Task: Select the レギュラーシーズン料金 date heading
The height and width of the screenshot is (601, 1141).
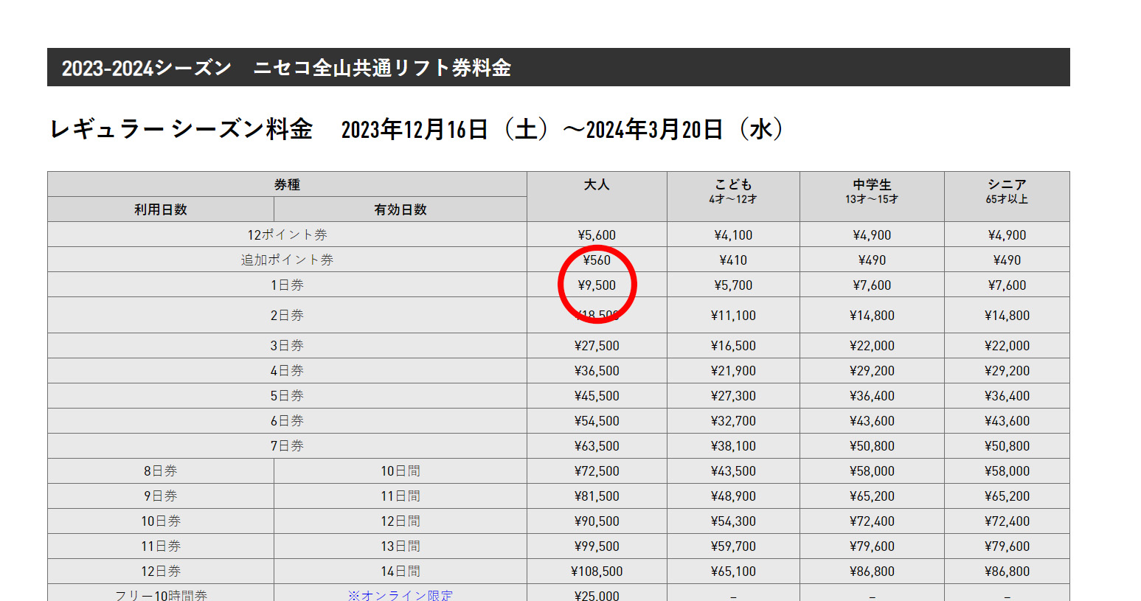Action: point(417,129)
